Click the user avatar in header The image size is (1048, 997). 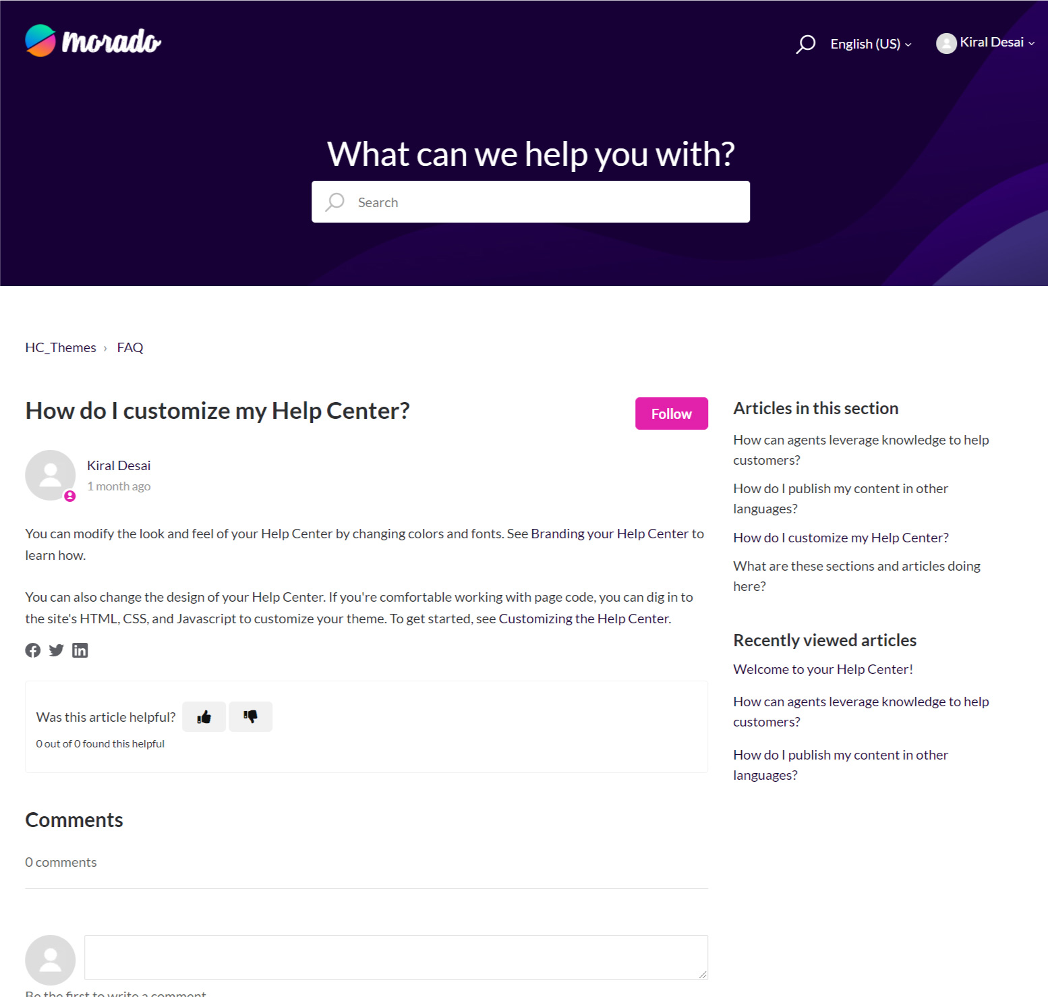[x=946, y=43]
